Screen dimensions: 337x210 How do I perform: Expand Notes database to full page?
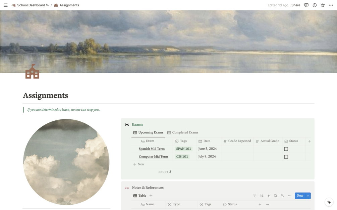pos(283,196)
